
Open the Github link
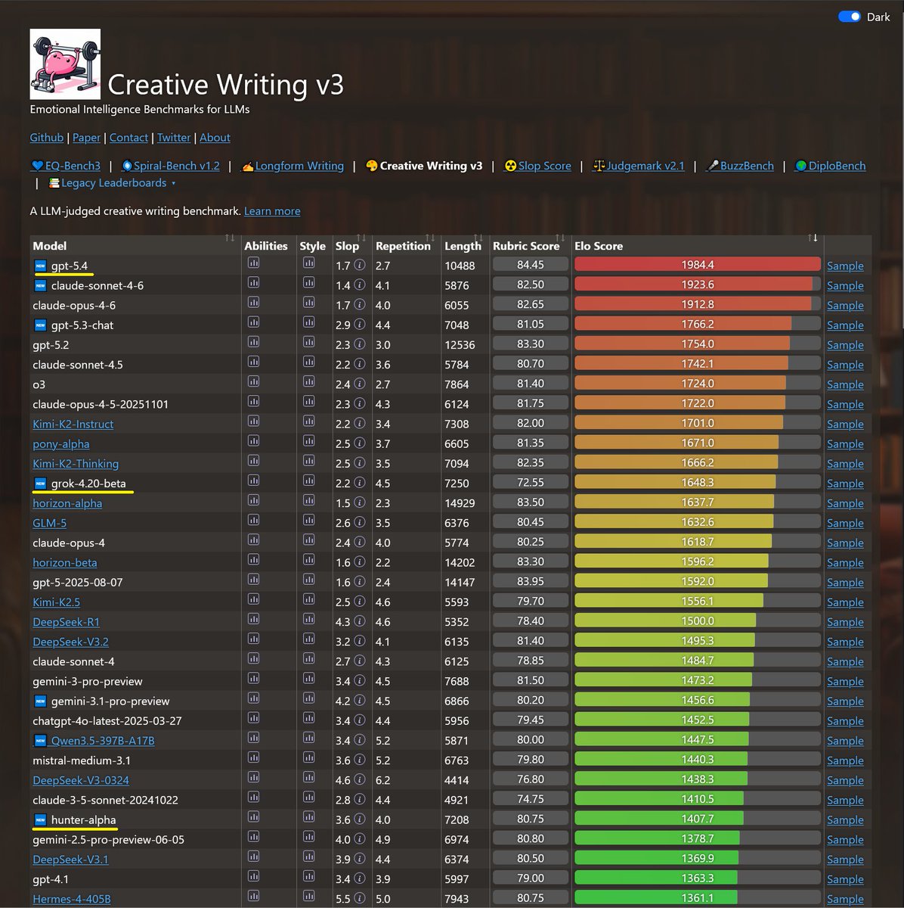pos(47,137)
